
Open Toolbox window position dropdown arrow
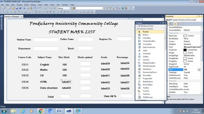point(161,23)
